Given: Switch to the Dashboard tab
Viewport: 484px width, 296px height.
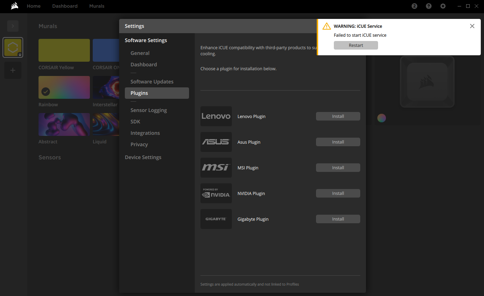Looking at the screenshot, I should 65,6.
